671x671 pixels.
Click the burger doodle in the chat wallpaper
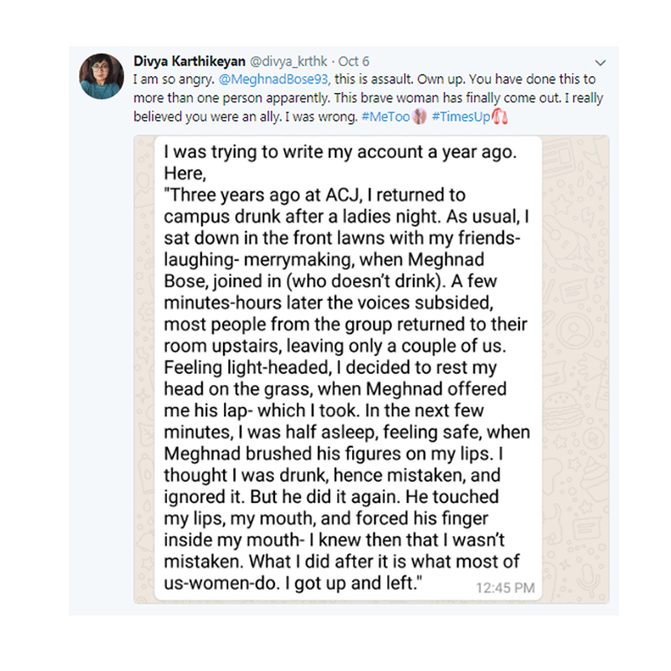563,412
